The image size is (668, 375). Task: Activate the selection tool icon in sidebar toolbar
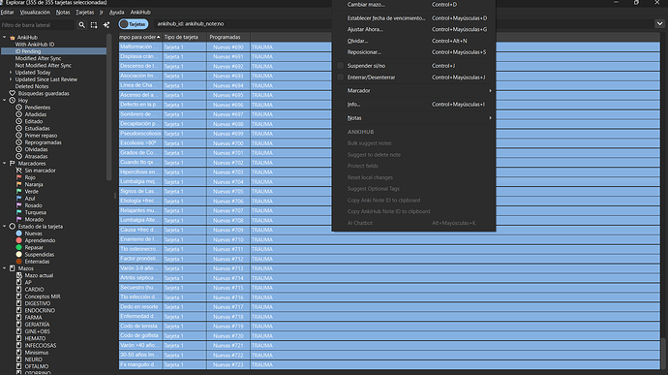pyautogui.click(x=94, y=25)
